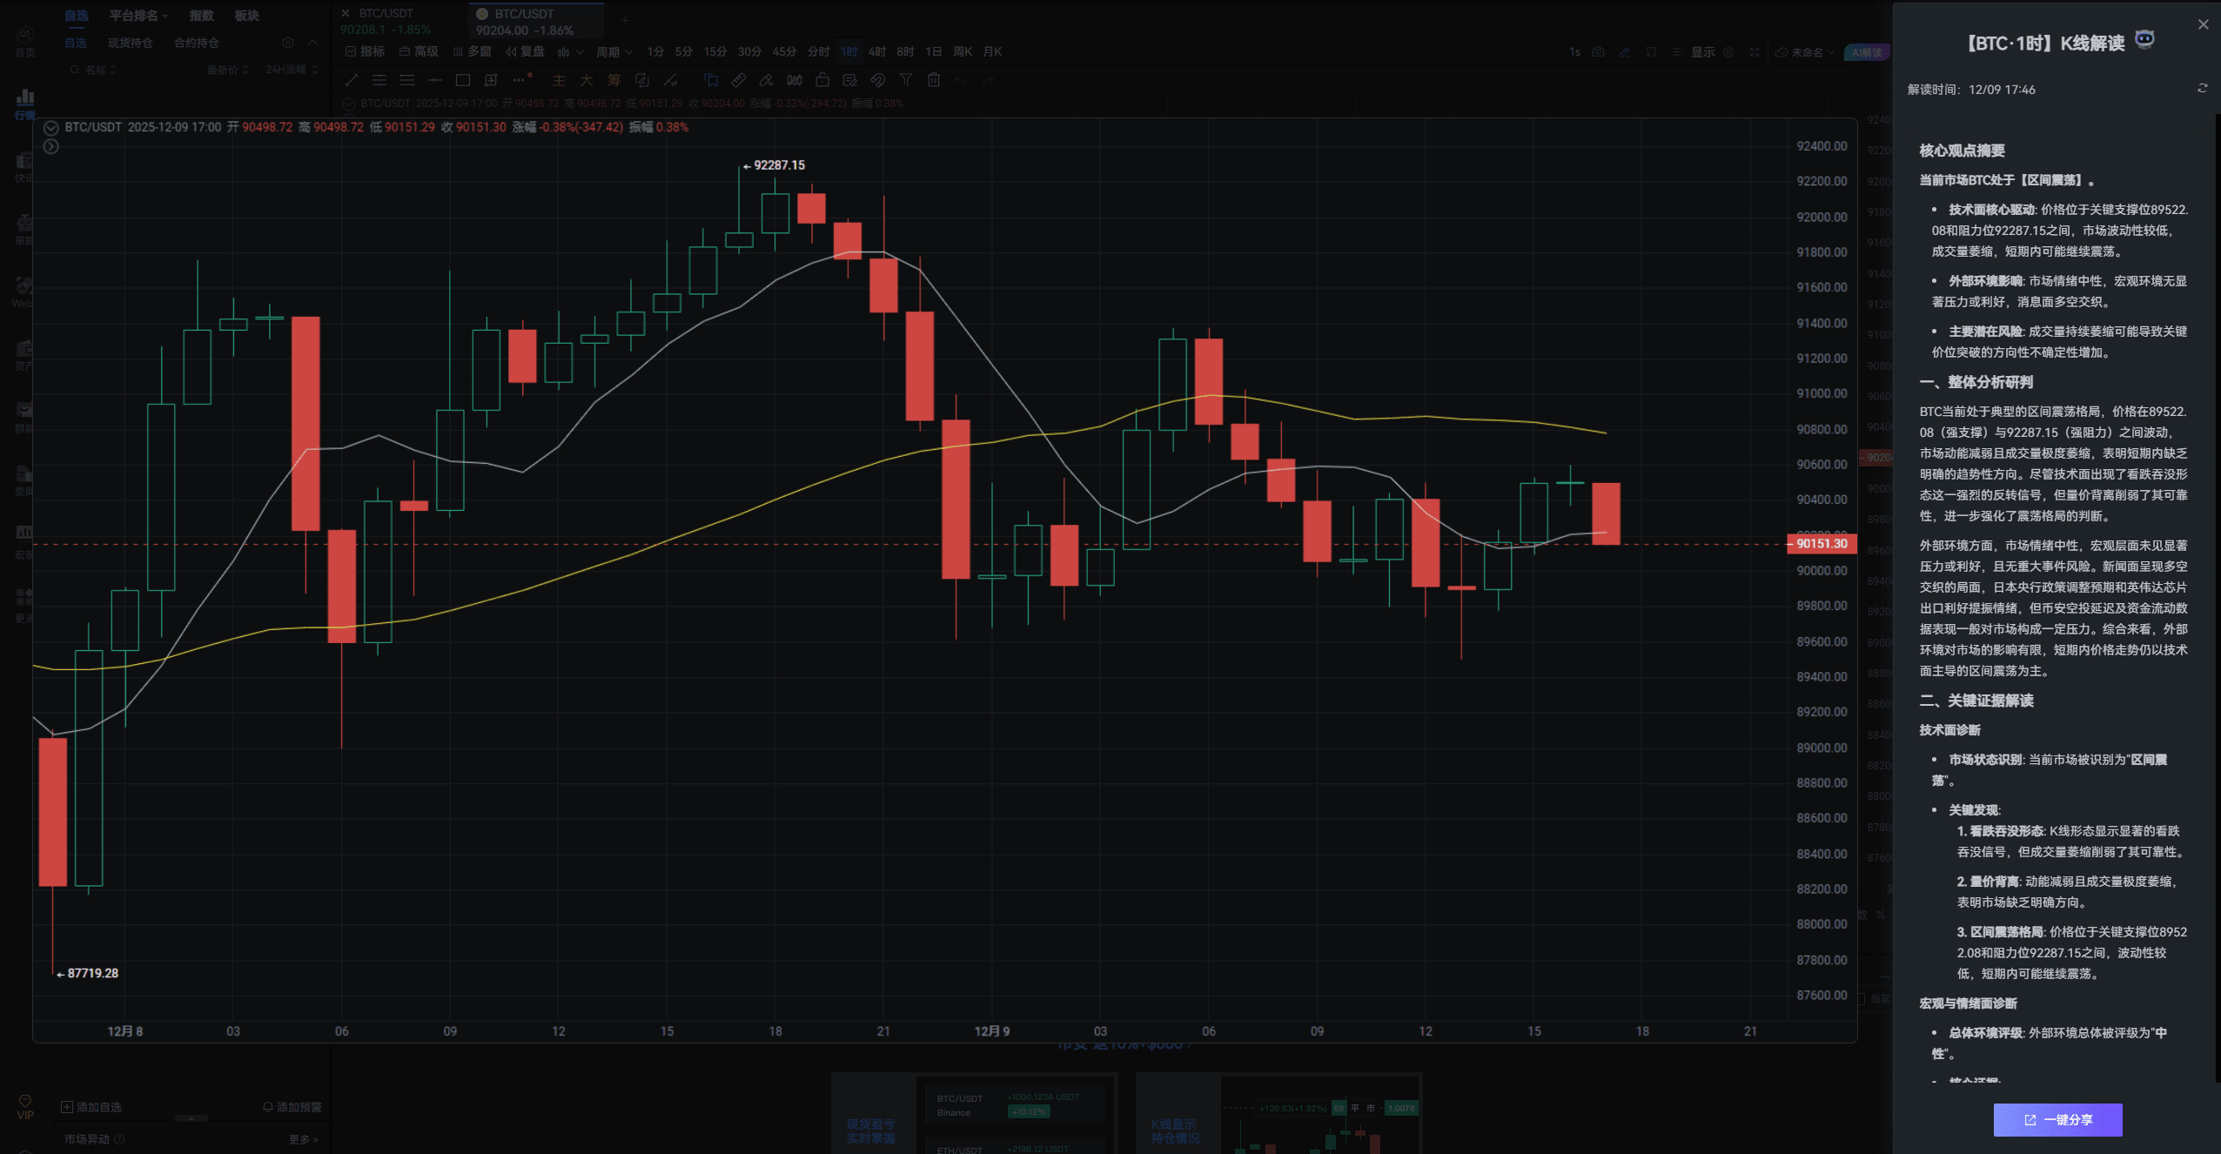Image resolution: width=2221 pixels, height=1154 pixels.
Task: Collapse the BTC/USDT chart legend chevron
Action: point(50,128)
